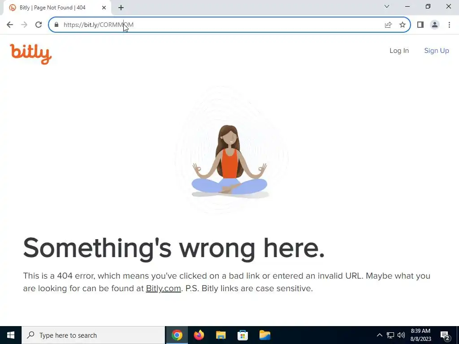
Task: Open a new tab with plus button
Action: 121,8
